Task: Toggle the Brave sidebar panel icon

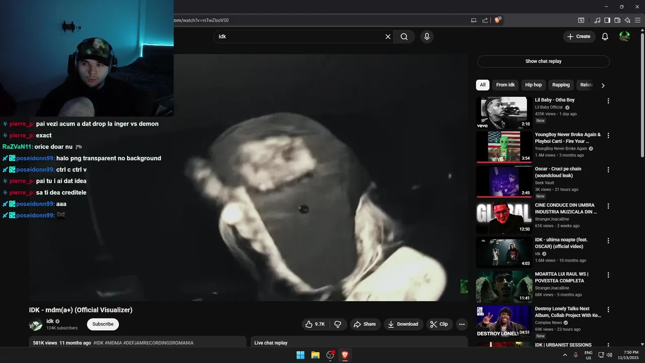Action: 607,20
